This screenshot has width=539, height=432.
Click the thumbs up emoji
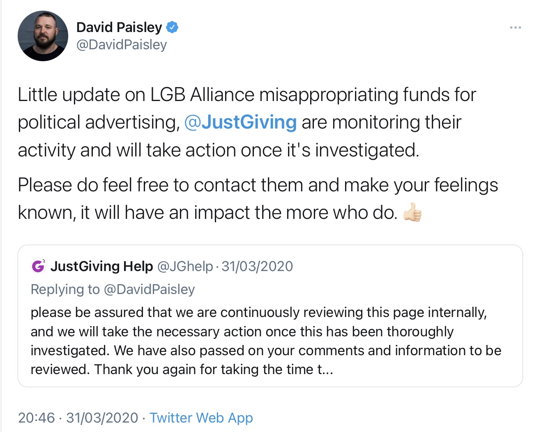pyautogui.click(x=412, y=213)
